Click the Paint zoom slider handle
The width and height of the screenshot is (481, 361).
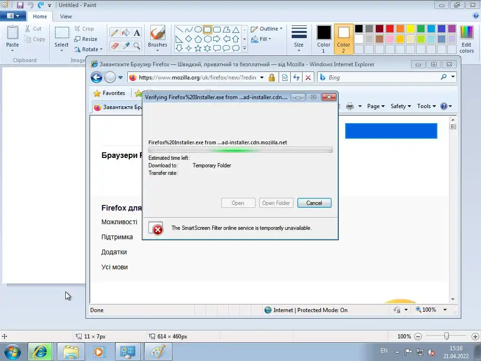tap(447, 337)
